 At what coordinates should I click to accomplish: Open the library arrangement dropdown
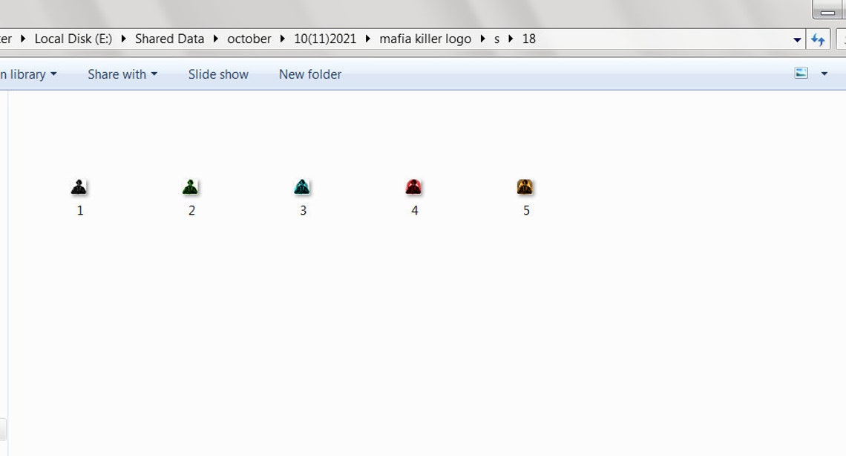point(52,74)
